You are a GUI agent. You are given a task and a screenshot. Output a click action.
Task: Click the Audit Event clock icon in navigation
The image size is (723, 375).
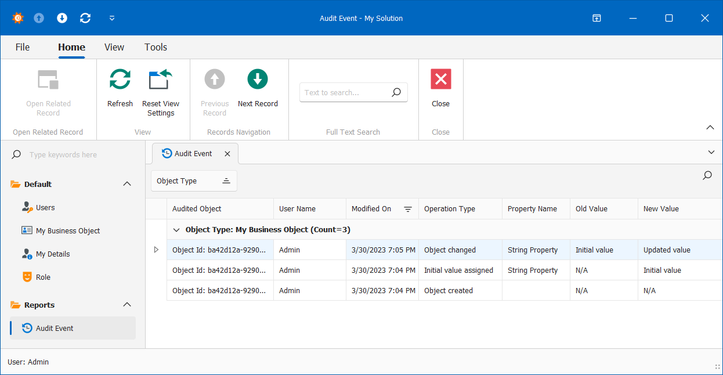point(27,328)
